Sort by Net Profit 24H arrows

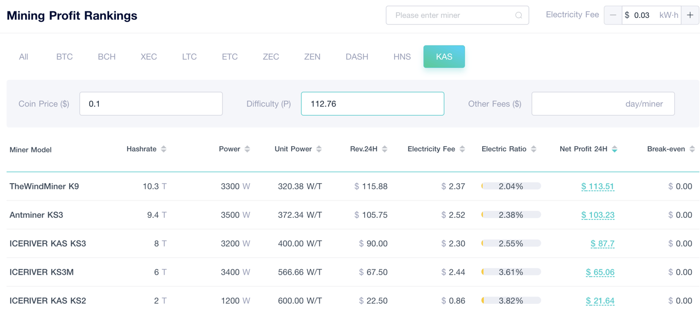pyautogui.click(x=614, y=149)
